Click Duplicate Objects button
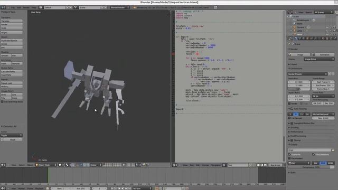This screenshot has height=190, width=338. 12,41
